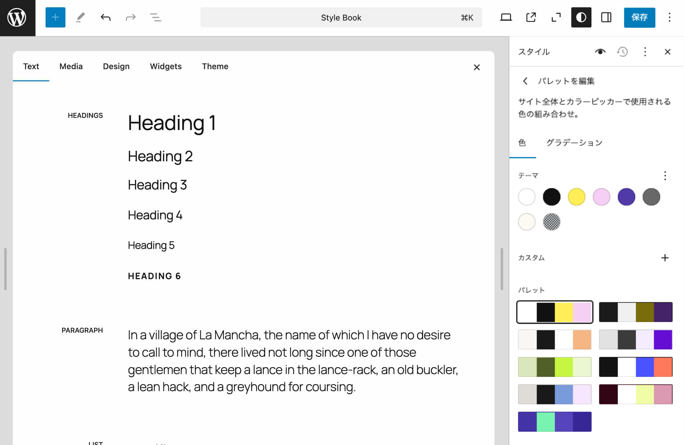Toggle the dark/light mode icon
Viewport: 684px width, 445px height.
[581, 17]
